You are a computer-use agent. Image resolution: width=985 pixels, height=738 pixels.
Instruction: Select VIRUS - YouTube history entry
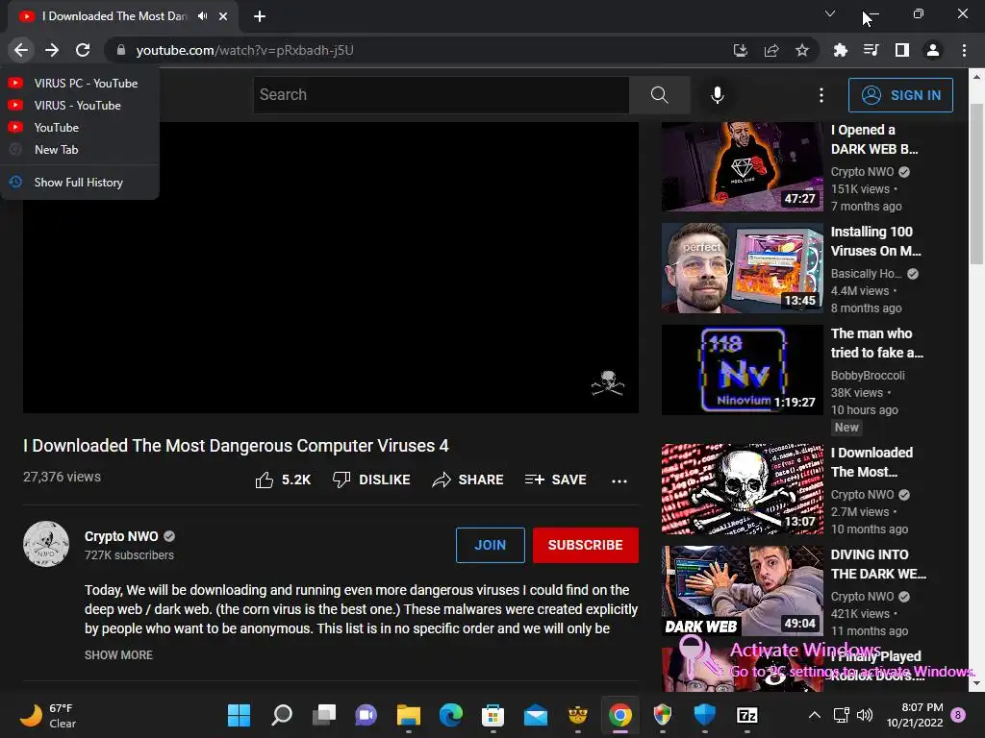click(79, 105)
